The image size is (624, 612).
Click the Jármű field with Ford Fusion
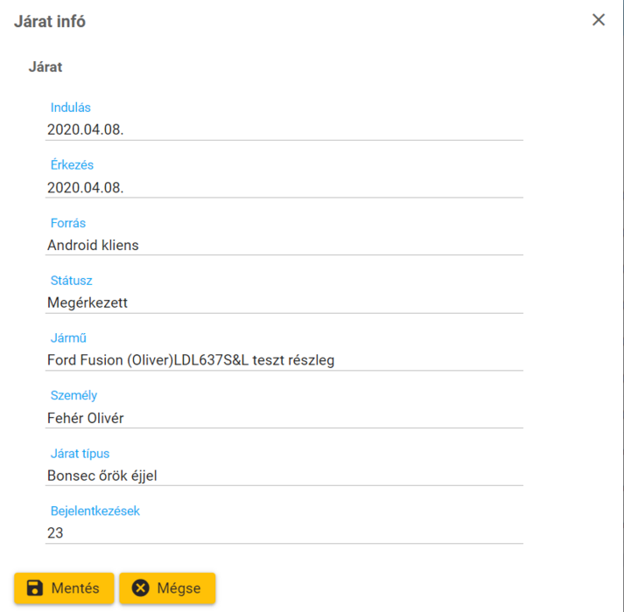tap(284, 360)
